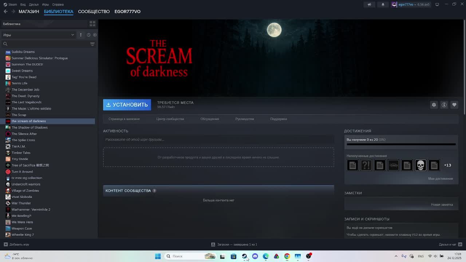Open the Friends and Chat icon

(460, 245)
